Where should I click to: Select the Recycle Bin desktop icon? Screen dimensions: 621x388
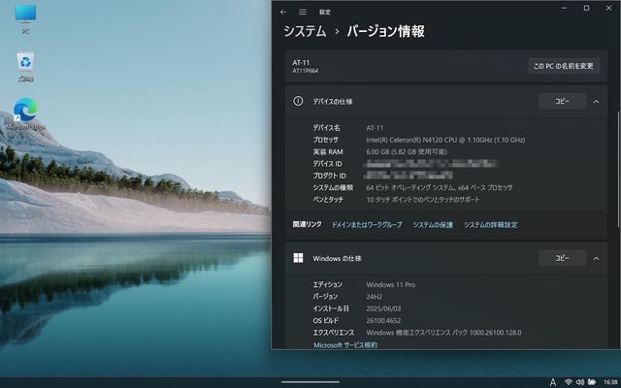[25, 67]
